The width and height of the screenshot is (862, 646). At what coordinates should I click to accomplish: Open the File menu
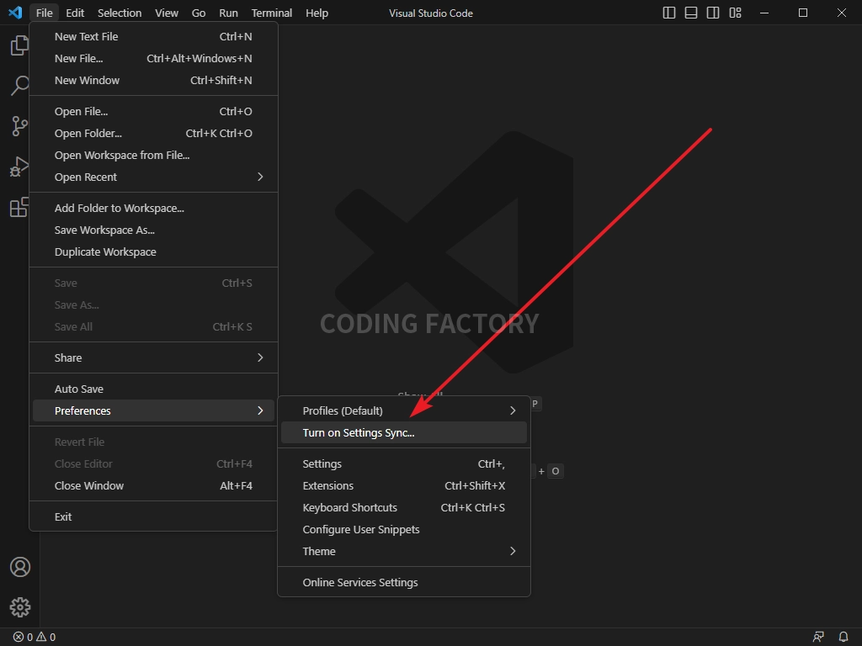(x=45, y=13)
